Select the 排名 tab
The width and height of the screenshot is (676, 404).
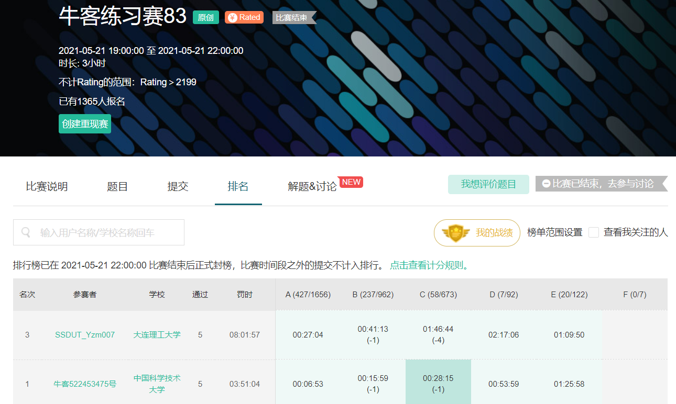238,186
